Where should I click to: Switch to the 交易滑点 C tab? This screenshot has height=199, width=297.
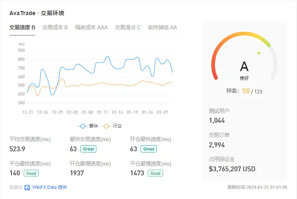[127, 28]
